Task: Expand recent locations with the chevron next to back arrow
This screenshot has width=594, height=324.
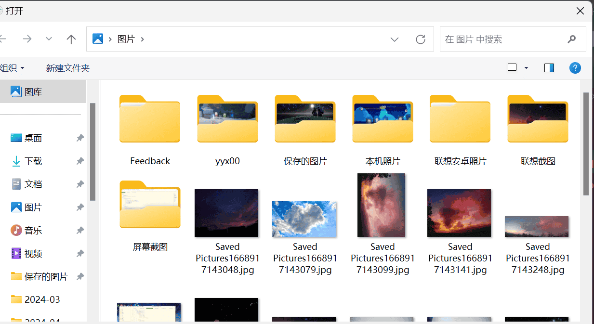Action: pos(48,39)
